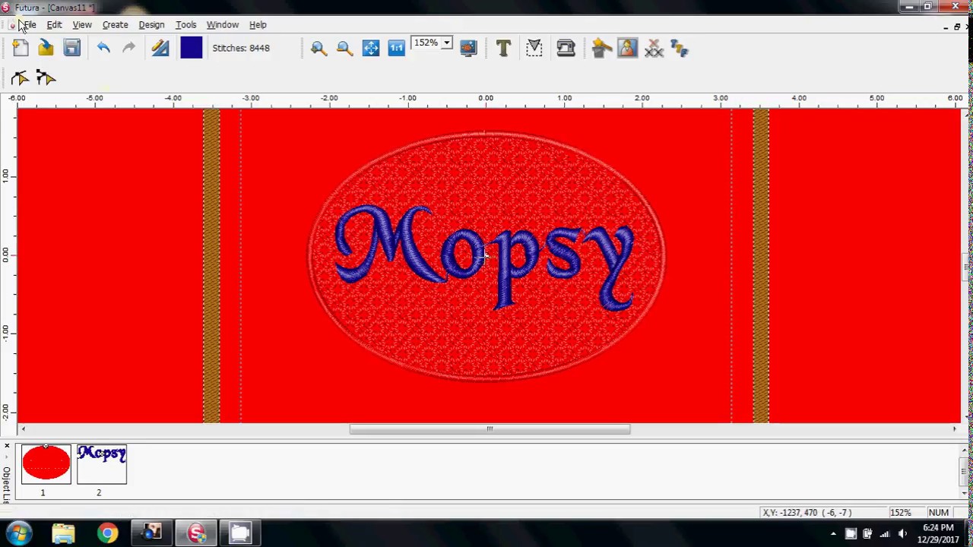Open the Tools menu
Image resolution: width=973 pixels, height=547 pixels.
(x=185, y=24)
